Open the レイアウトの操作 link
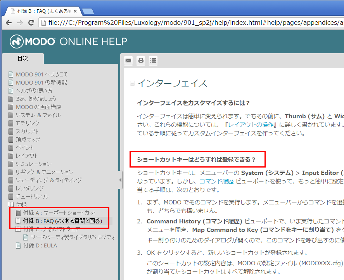The height and width of the screenshot is (280, 344). [x=251, y=124]
